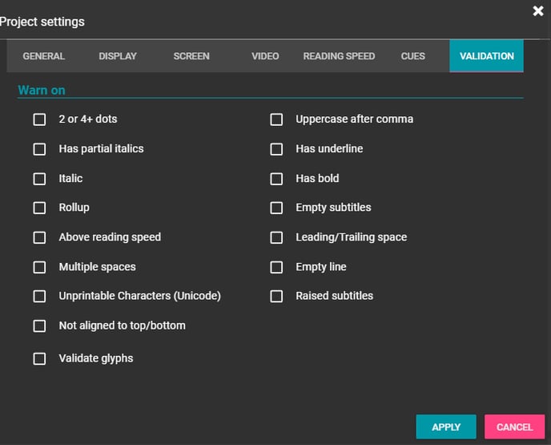551x445 pixels.
Task: Close the Project settings dialog with X
Action: 538,11
